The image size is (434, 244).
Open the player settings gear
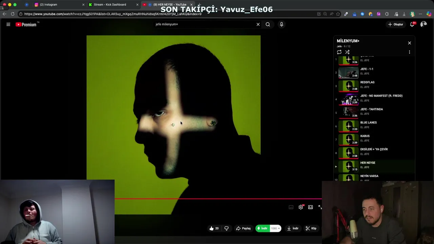(301, 207)
